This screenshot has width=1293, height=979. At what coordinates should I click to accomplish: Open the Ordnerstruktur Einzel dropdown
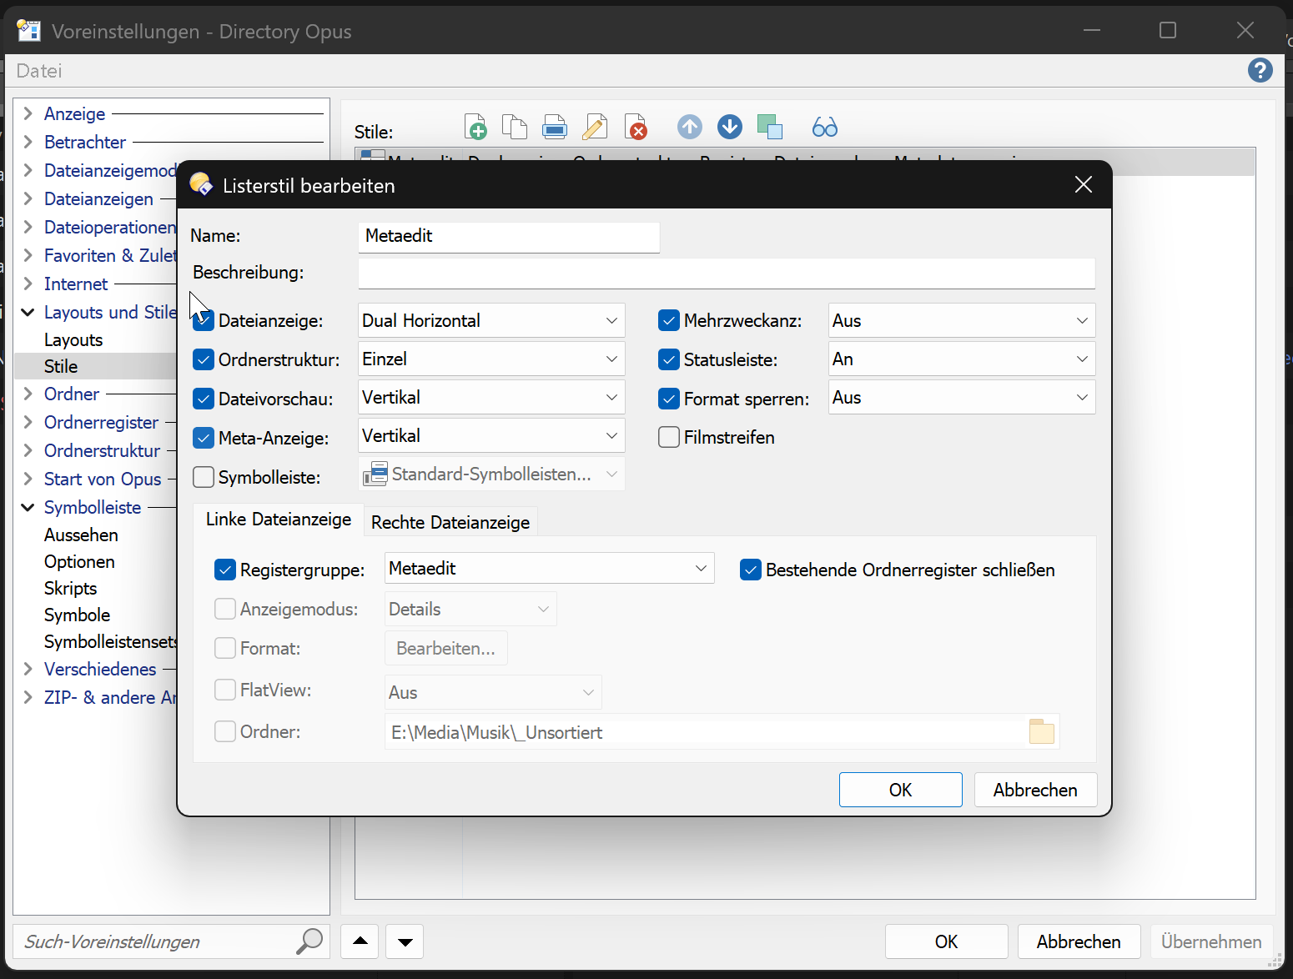coord(491,359)
